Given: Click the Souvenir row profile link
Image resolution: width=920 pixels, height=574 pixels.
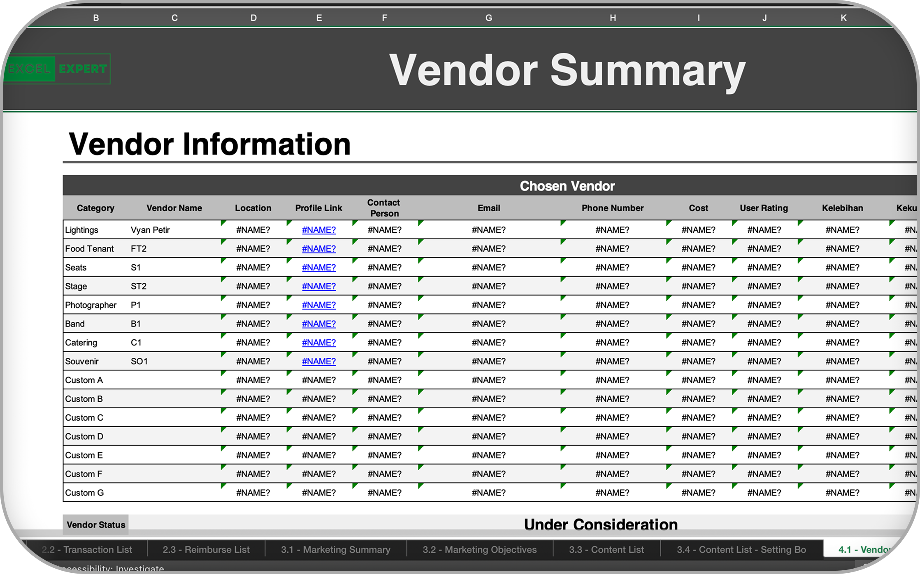Looking at the screenshot, I should click(x=319, y=361).
